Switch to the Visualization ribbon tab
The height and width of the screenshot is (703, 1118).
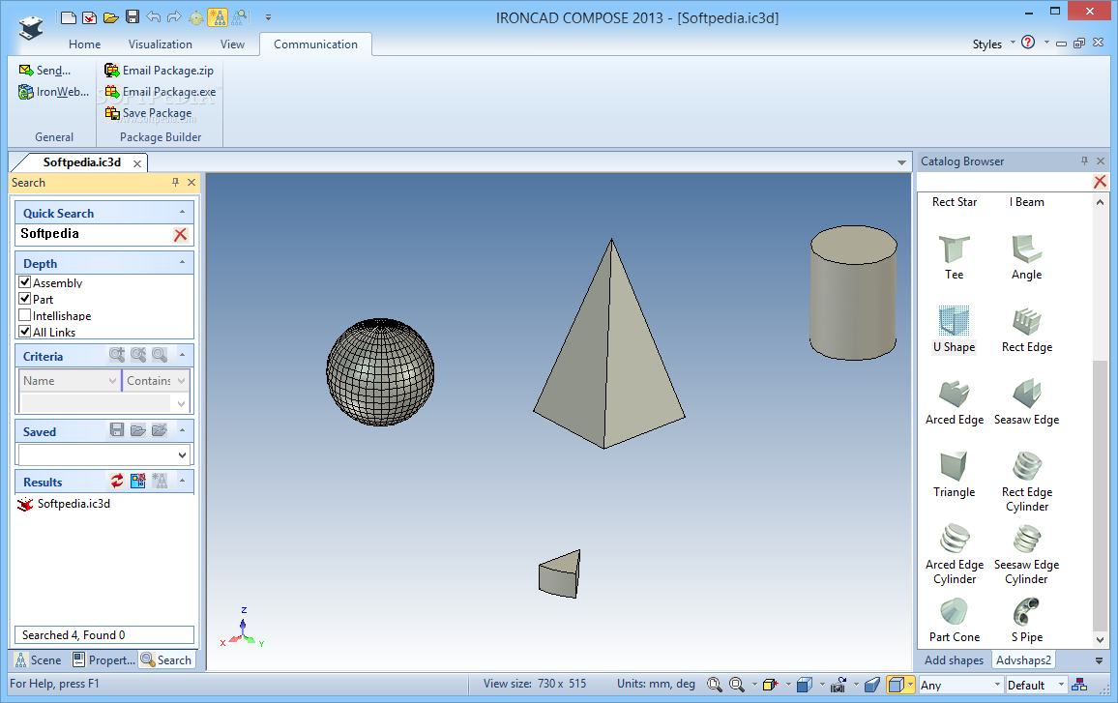point(161,44)
